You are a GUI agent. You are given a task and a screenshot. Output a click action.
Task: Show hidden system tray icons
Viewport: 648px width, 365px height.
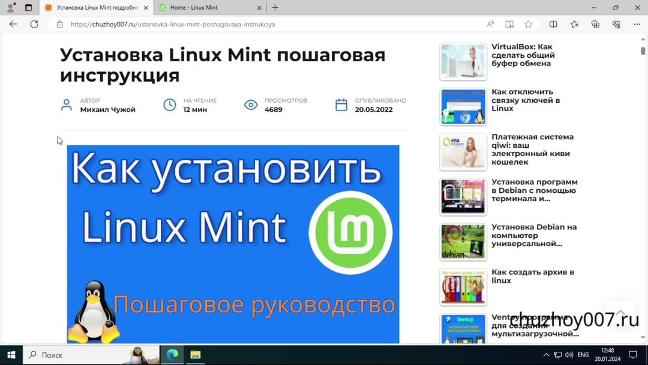click(547, 355)
